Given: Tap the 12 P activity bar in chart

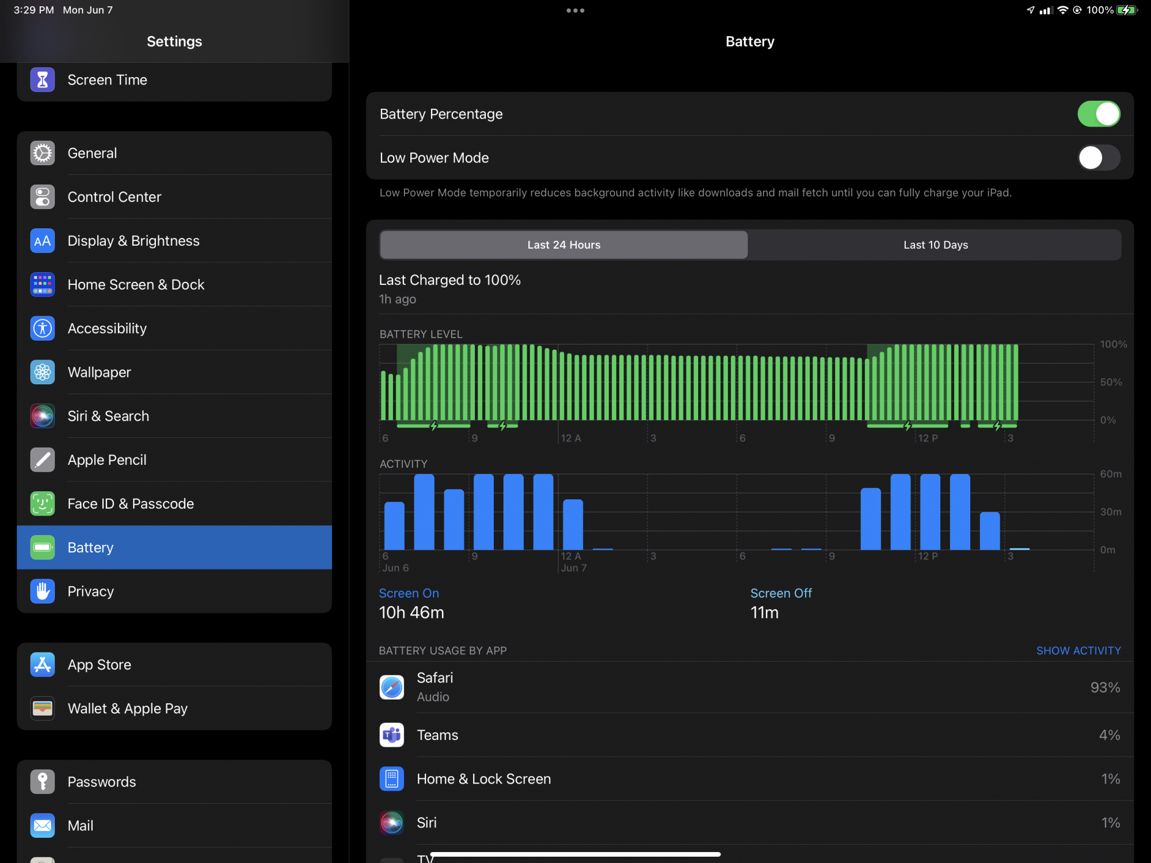Looking at the screenshot, I should (930, 512).
